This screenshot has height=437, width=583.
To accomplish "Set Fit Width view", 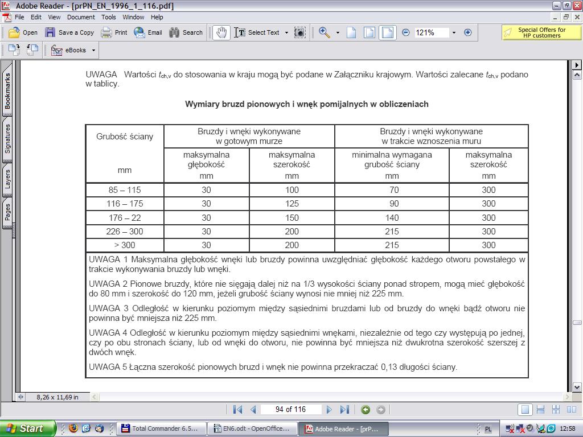I will 387,32.
